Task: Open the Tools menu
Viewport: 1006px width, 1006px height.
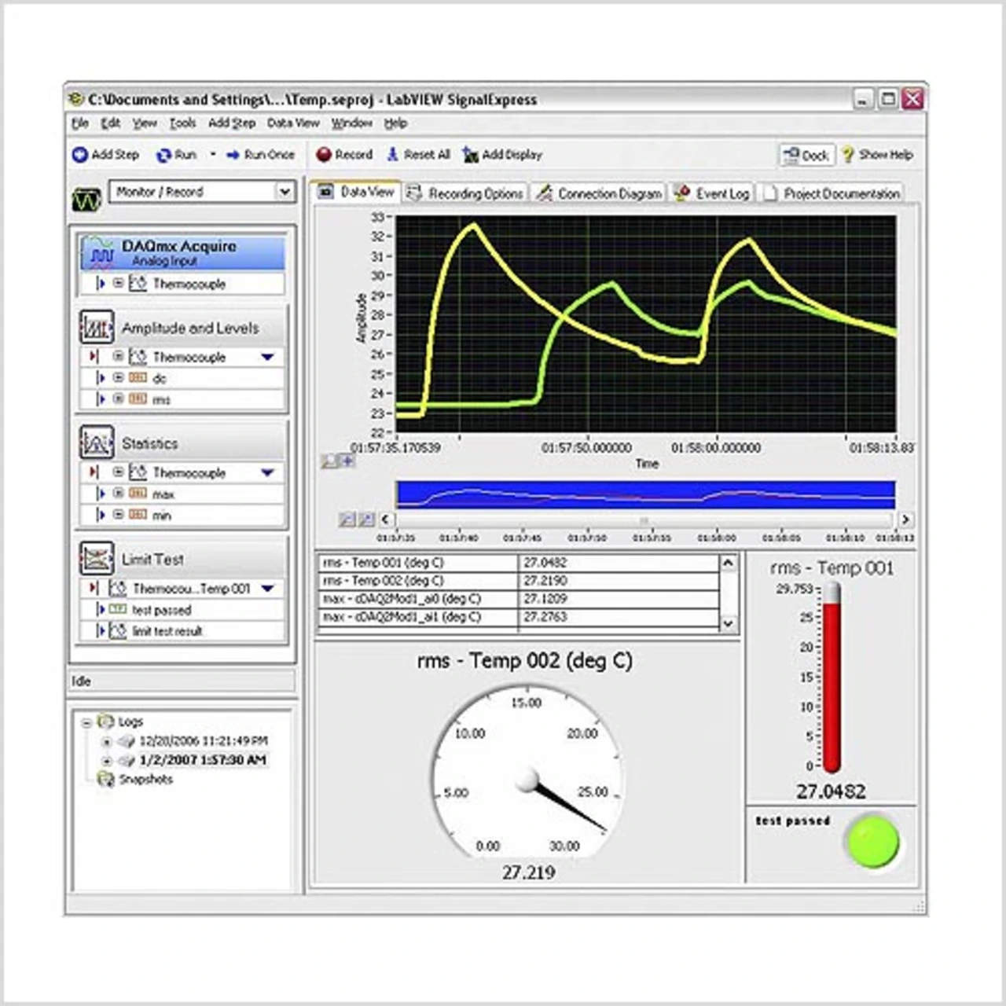Action: coord(182,123)
